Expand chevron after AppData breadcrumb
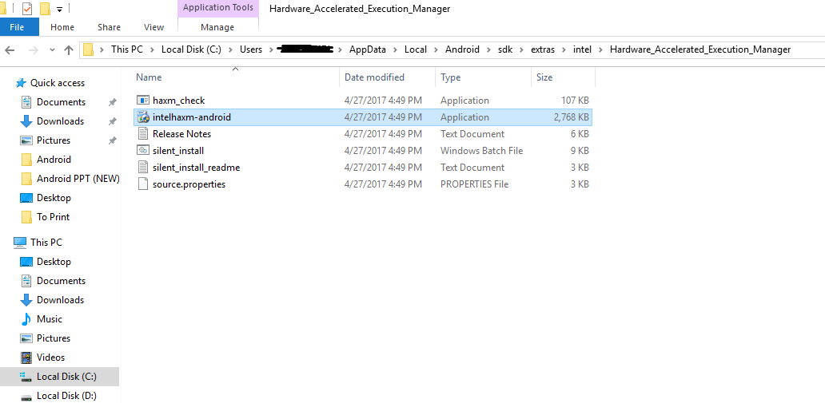Viewport: 825px width, 403px height. (395, 50)
